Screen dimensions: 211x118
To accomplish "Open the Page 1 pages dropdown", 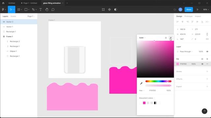I will (31, 16).
